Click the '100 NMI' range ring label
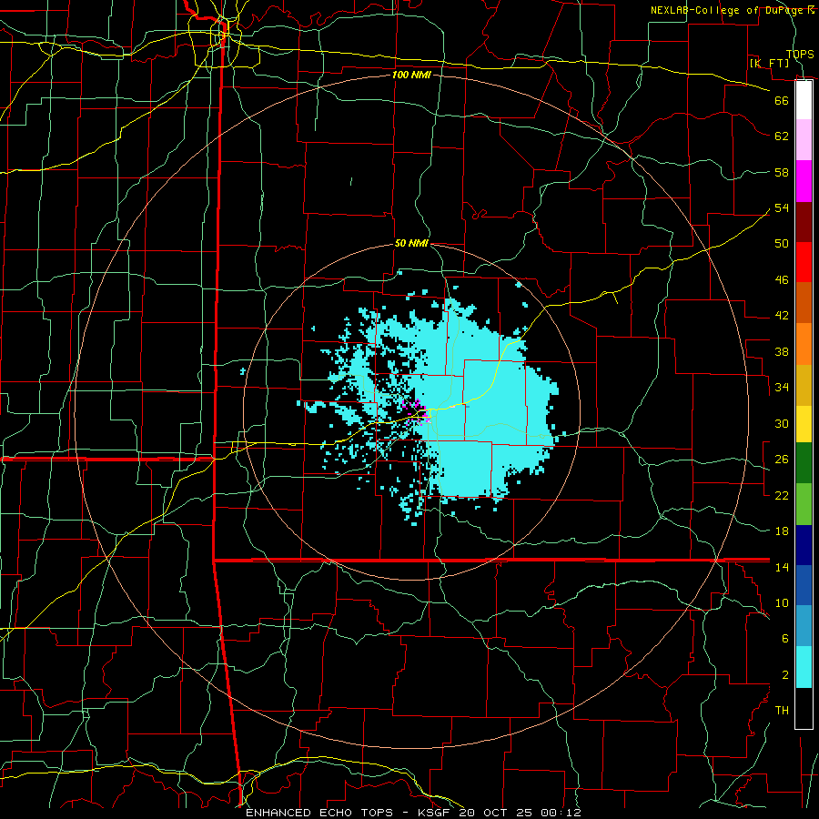This screenshot has height=819, width=819. 411,76
